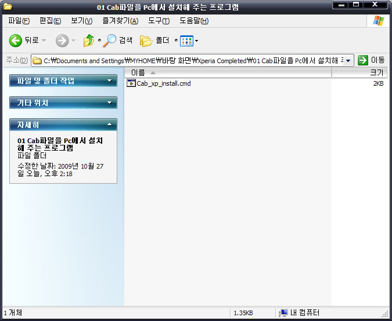Viewport: 392px width, 321px height.
Task: Go up one folder level icon
Action: [89, 41]
